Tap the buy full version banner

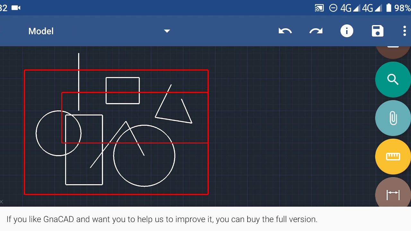click(x=162, y=219)
